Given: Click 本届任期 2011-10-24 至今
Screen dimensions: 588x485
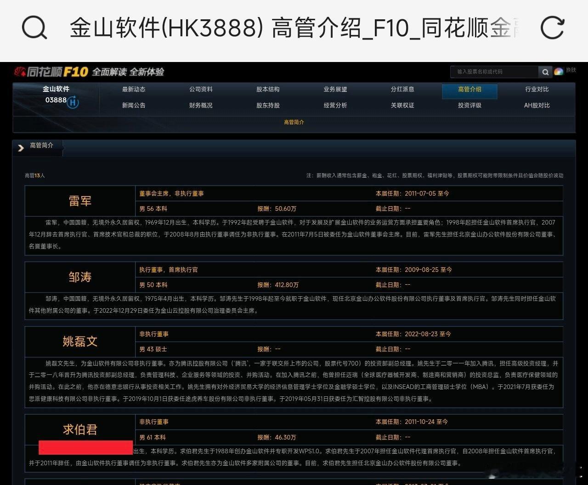Looking at the screenshot, I should 412,422.
